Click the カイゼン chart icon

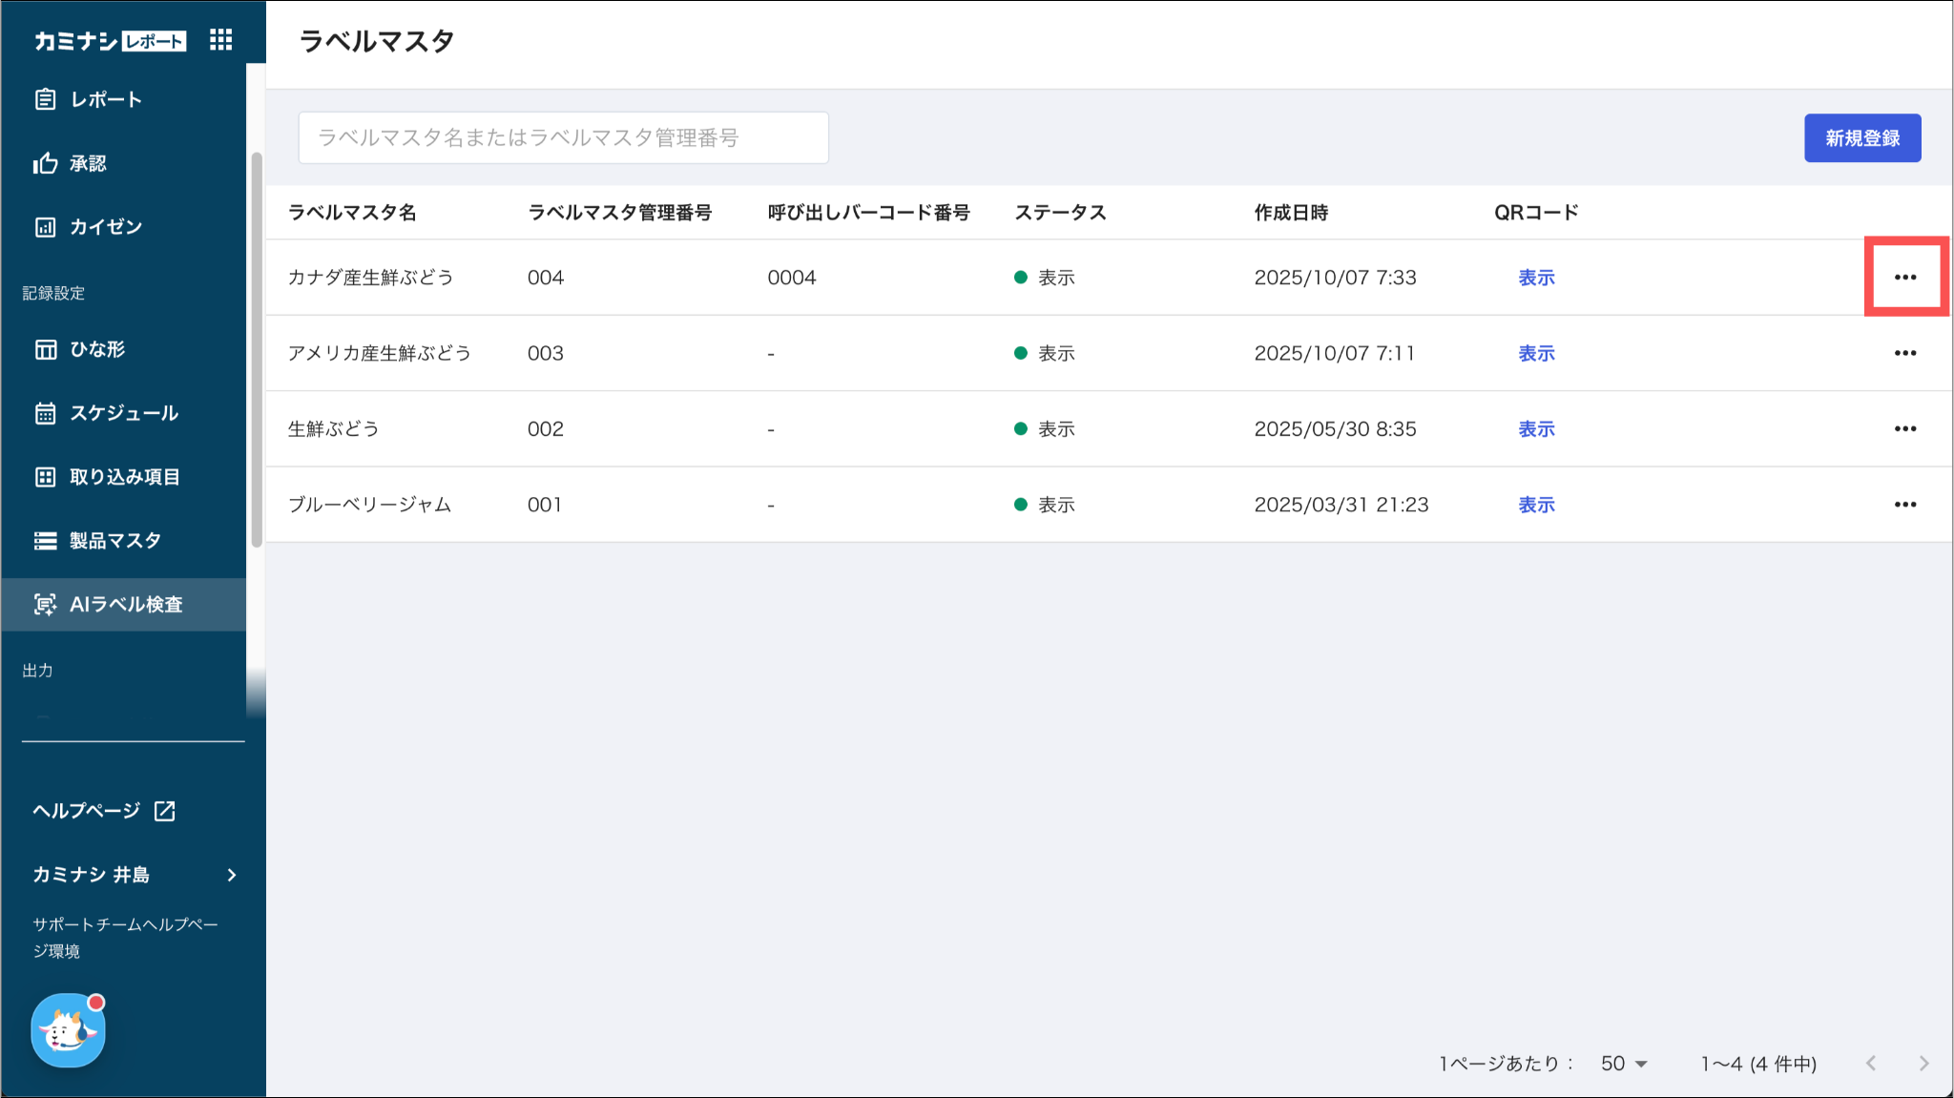pyautogui.click(x=45, y=227)
